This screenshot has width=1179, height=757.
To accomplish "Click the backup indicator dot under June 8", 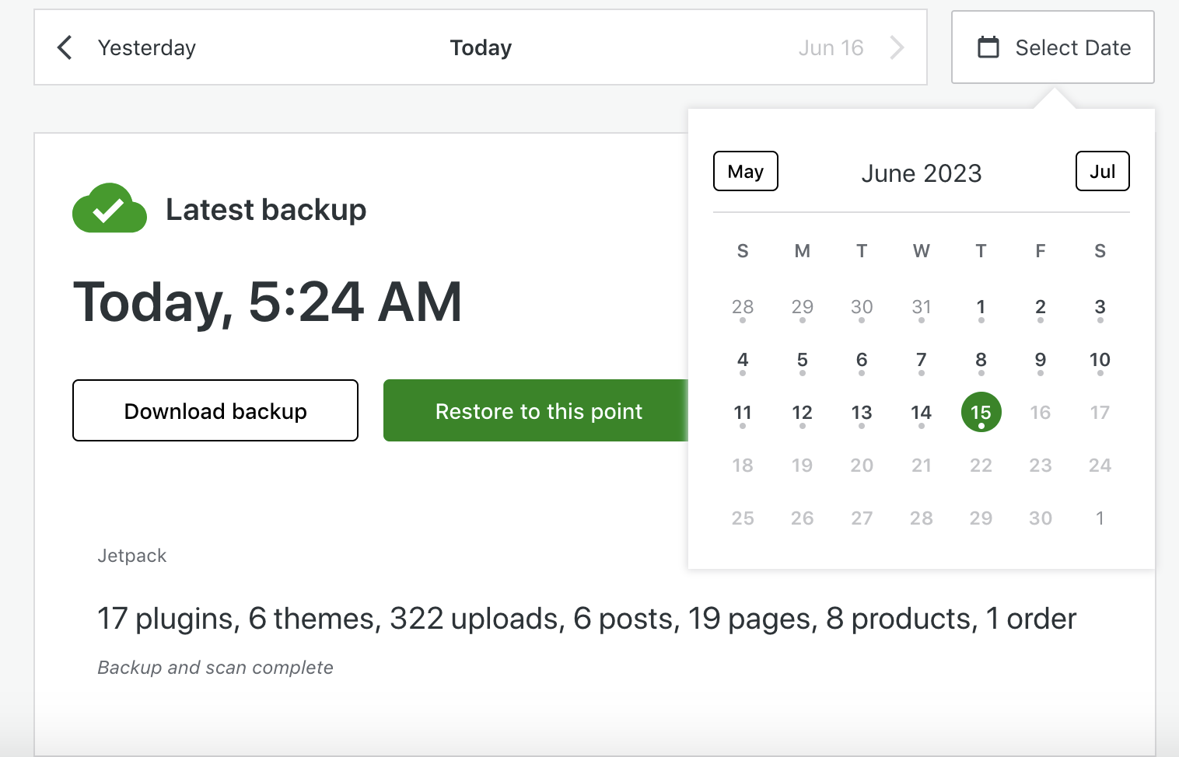I will click(x=981, y=372).
